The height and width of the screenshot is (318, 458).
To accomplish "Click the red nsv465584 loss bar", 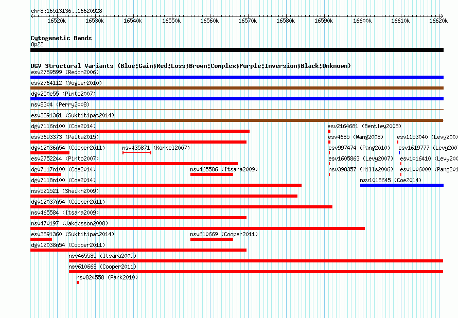I will (138, 218).
